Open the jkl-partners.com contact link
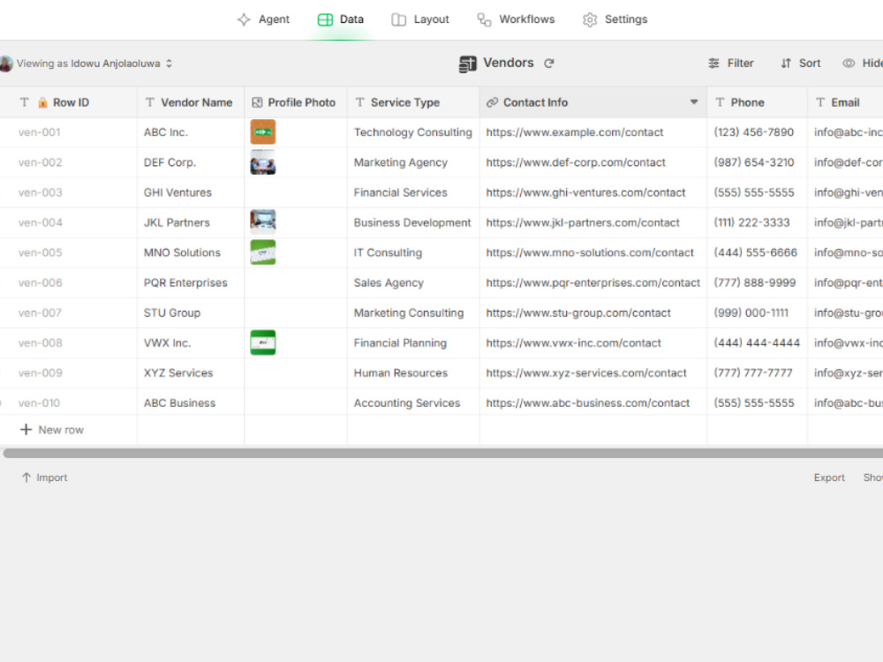 [x=583, y=222]
